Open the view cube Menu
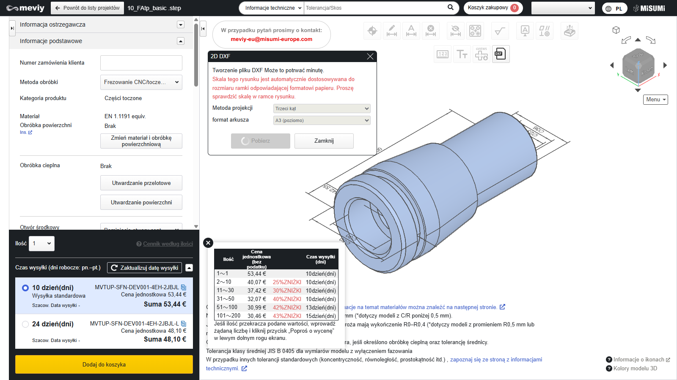The width and height of the screenshot is (677, 380). point(655,100)
